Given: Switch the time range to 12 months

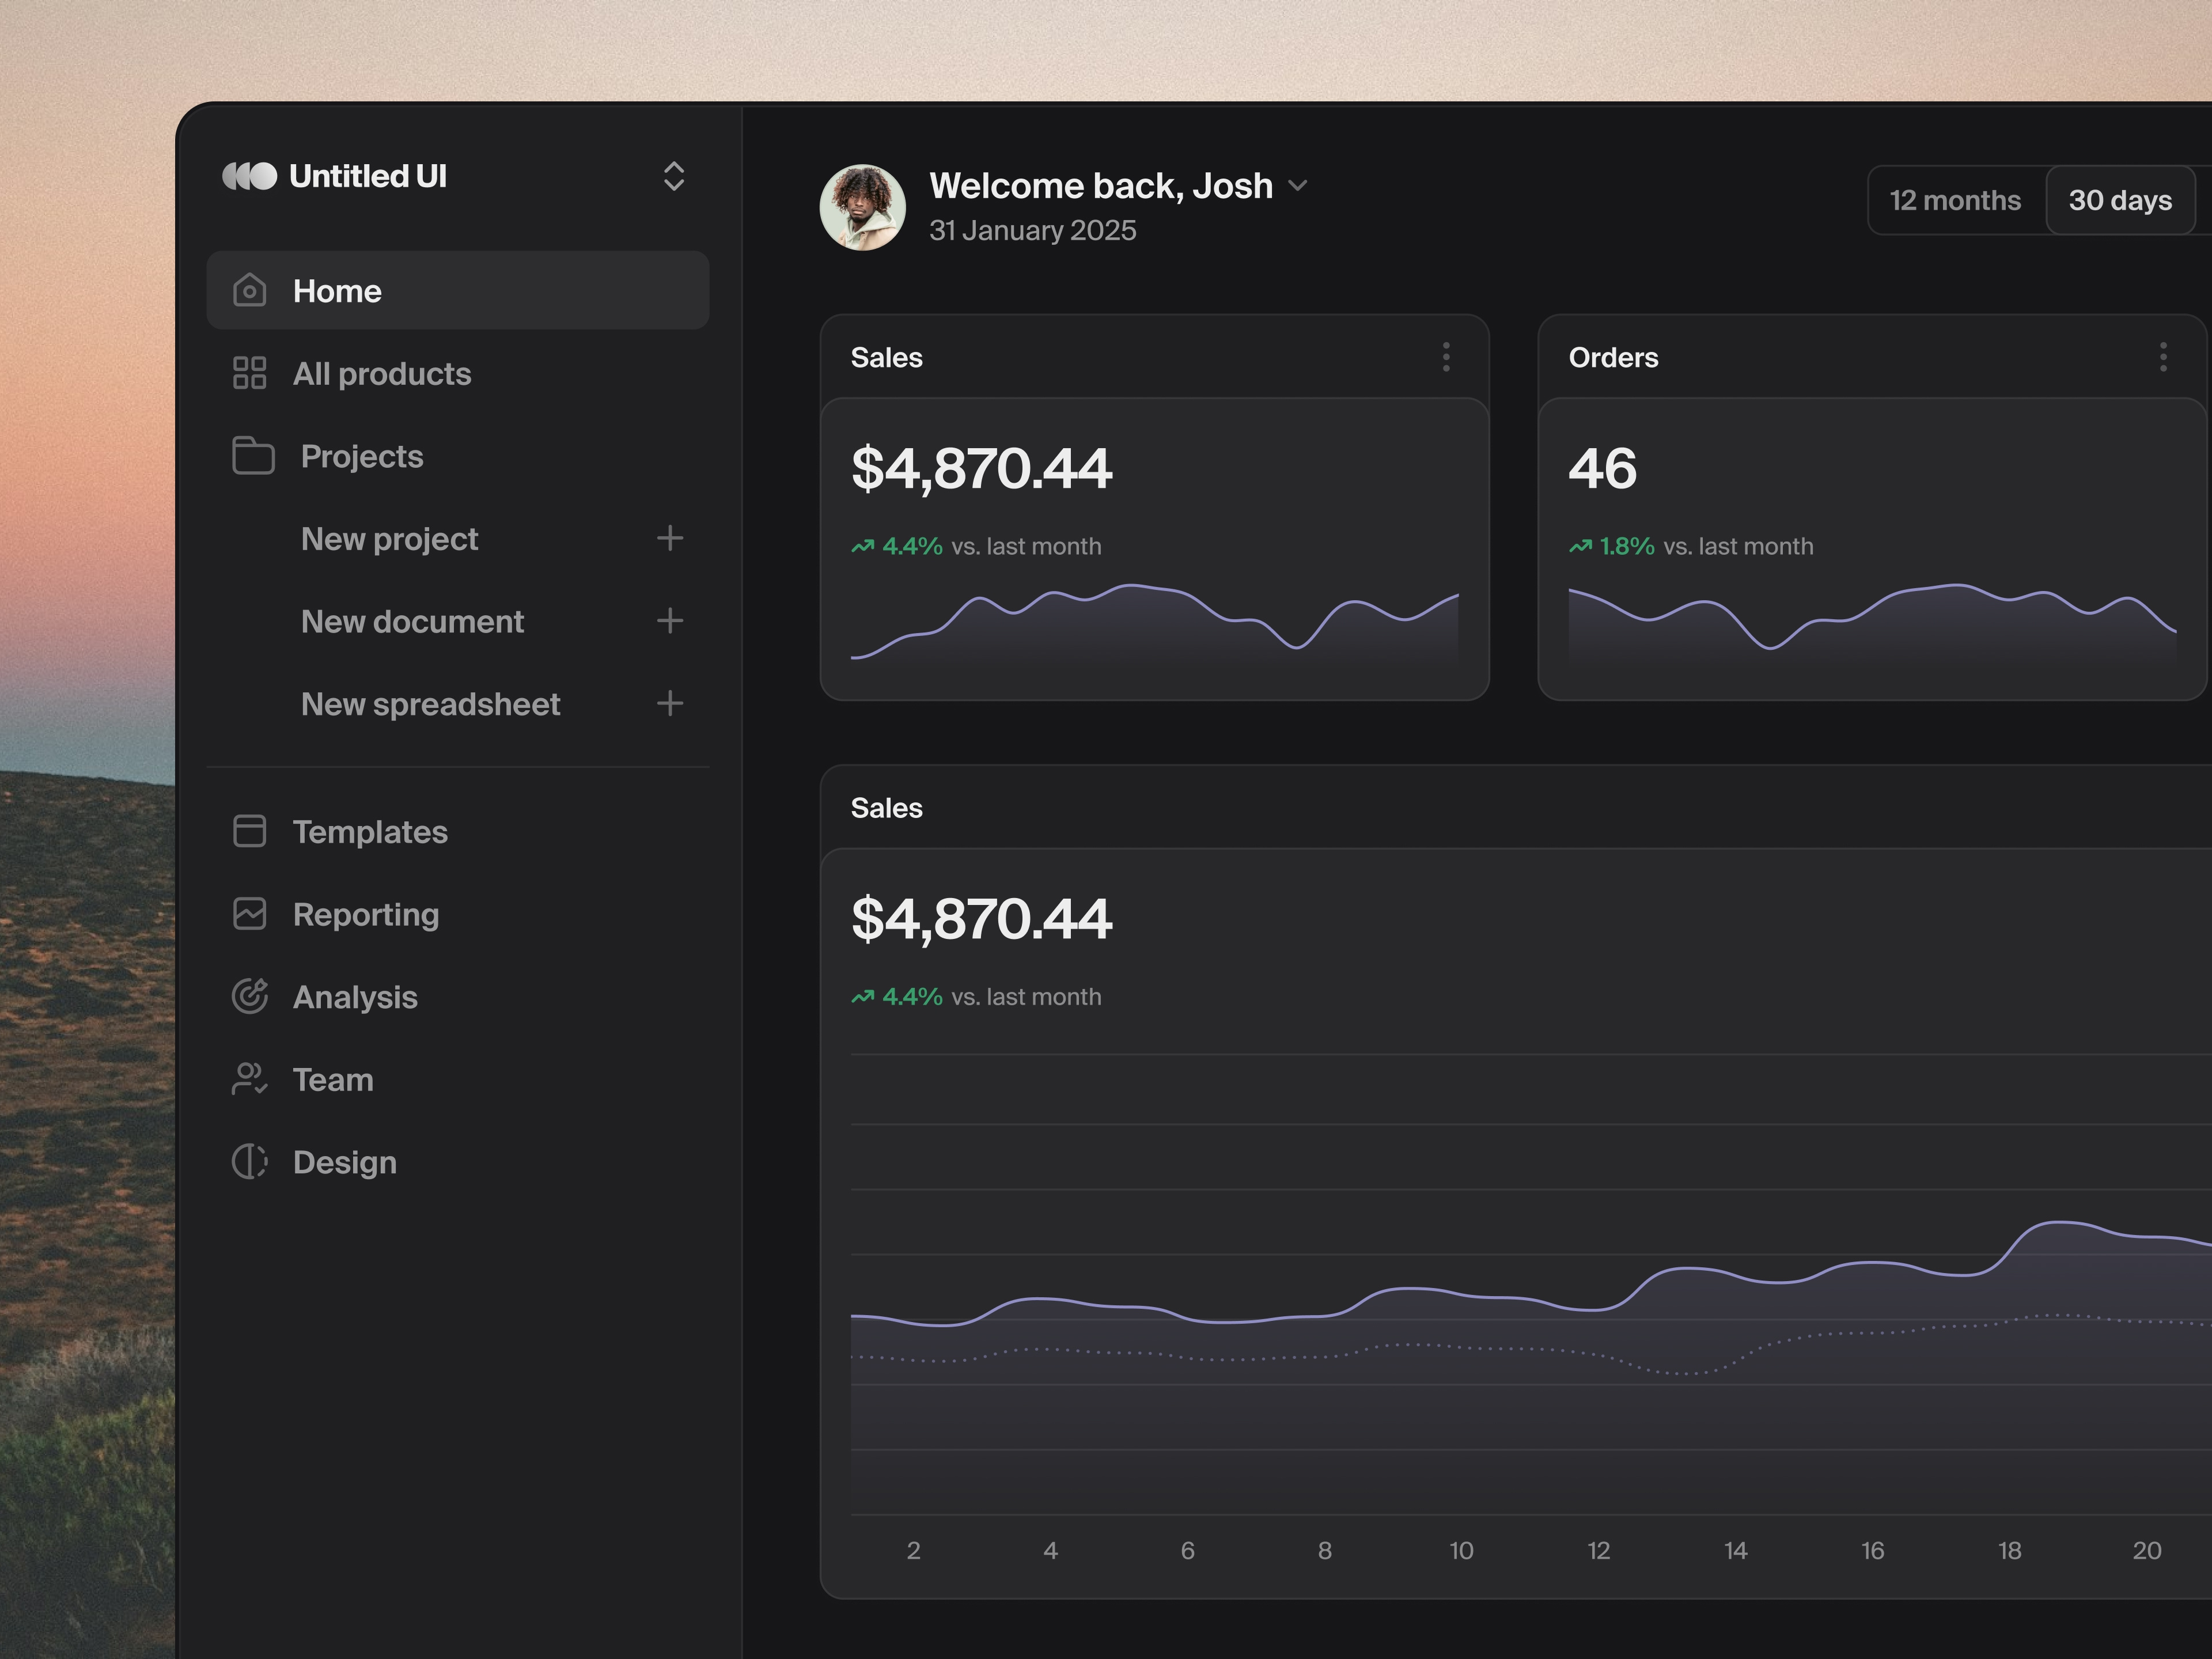Looking at the screenshot, I should pos(1955,200).
